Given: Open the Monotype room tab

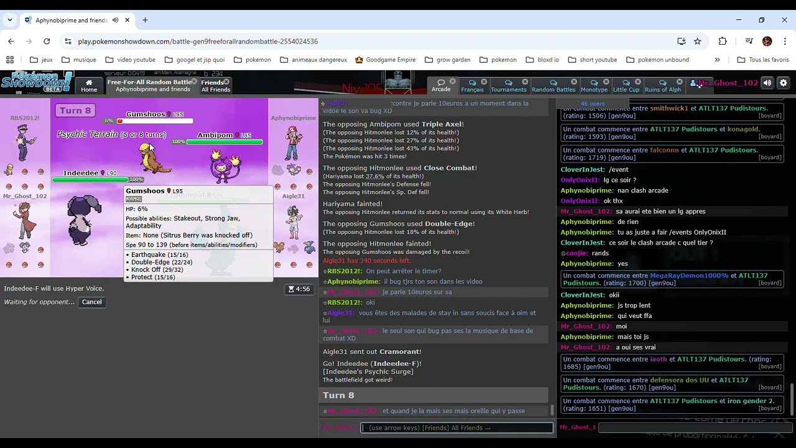Looking at the screenshot, I should [x=594, y=85].
